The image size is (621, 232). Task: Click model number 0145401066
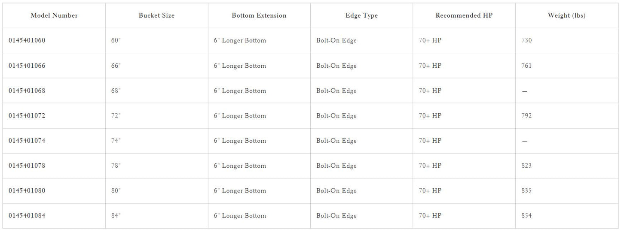point(27,66)
